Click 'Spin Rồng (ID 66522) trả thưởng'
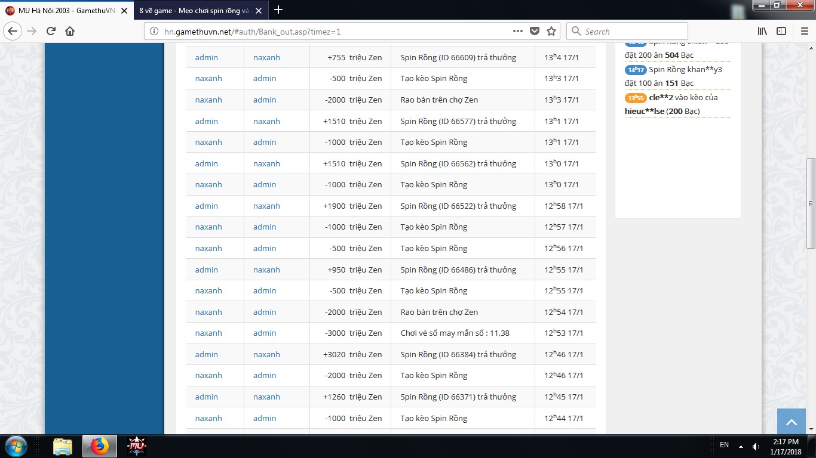Viewport: 816px width, 458px height. click(458, 206)
